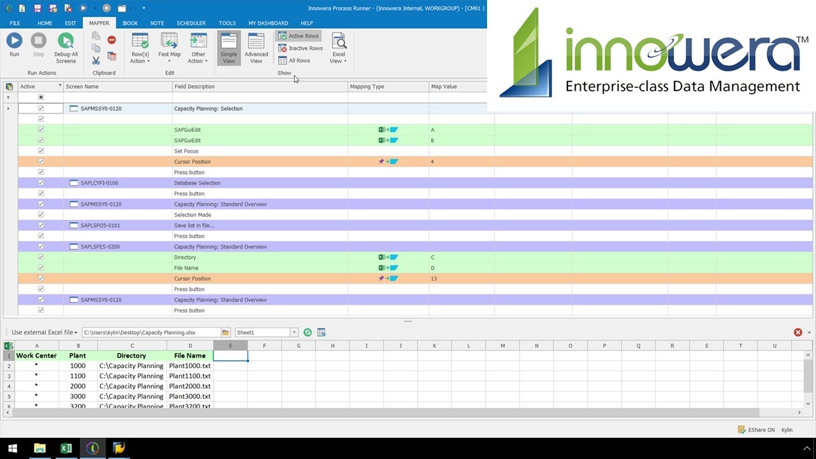Click the green refresh icon beside Sheet1
The image size is (816, 459).
tap(308, 332)
